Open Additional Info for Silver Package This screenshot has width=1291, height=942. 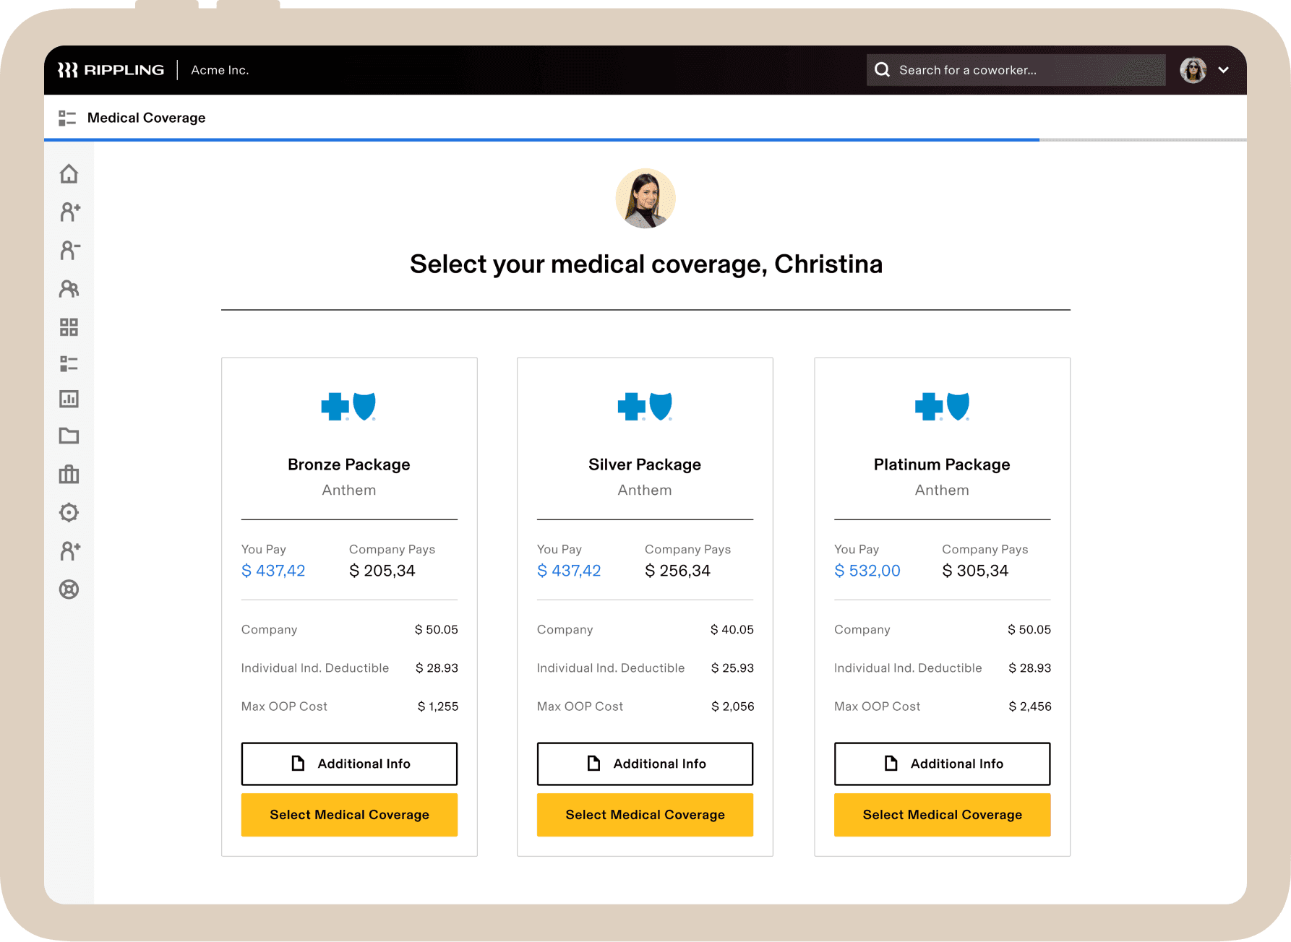(645, 764)
